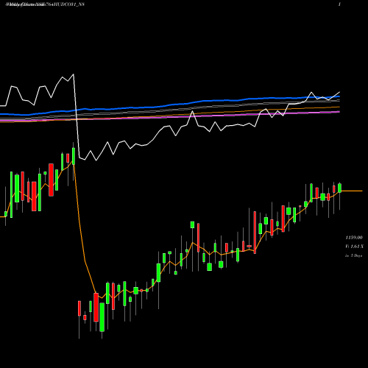This screenshot has width=368, height=368.
Task: Click the peak of the white line
Action: coord(73,74)
